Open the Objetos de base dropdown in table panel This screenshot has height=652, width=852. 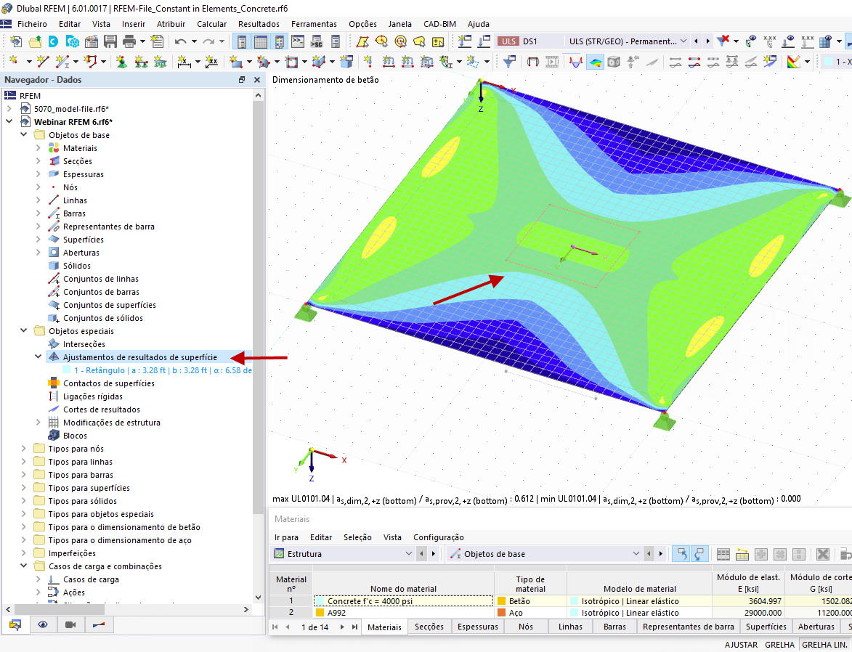[x=636, y=554]
